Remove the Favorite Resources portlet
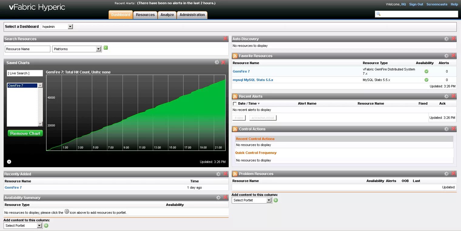This screenshot has width=461, height=231. 453,56
